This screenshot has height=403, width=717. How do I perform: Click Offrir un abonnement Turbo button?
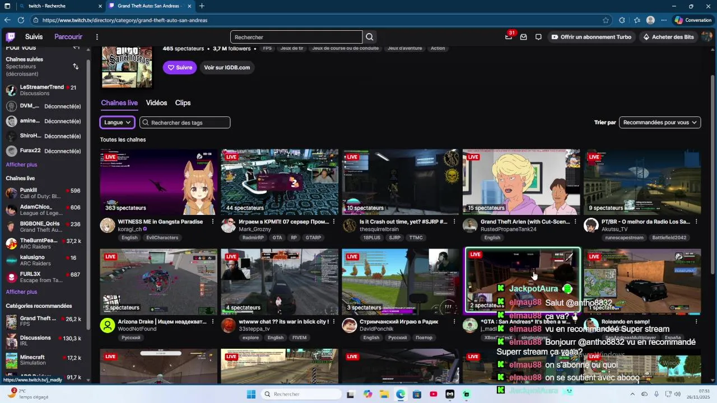(x=591, y=37)
